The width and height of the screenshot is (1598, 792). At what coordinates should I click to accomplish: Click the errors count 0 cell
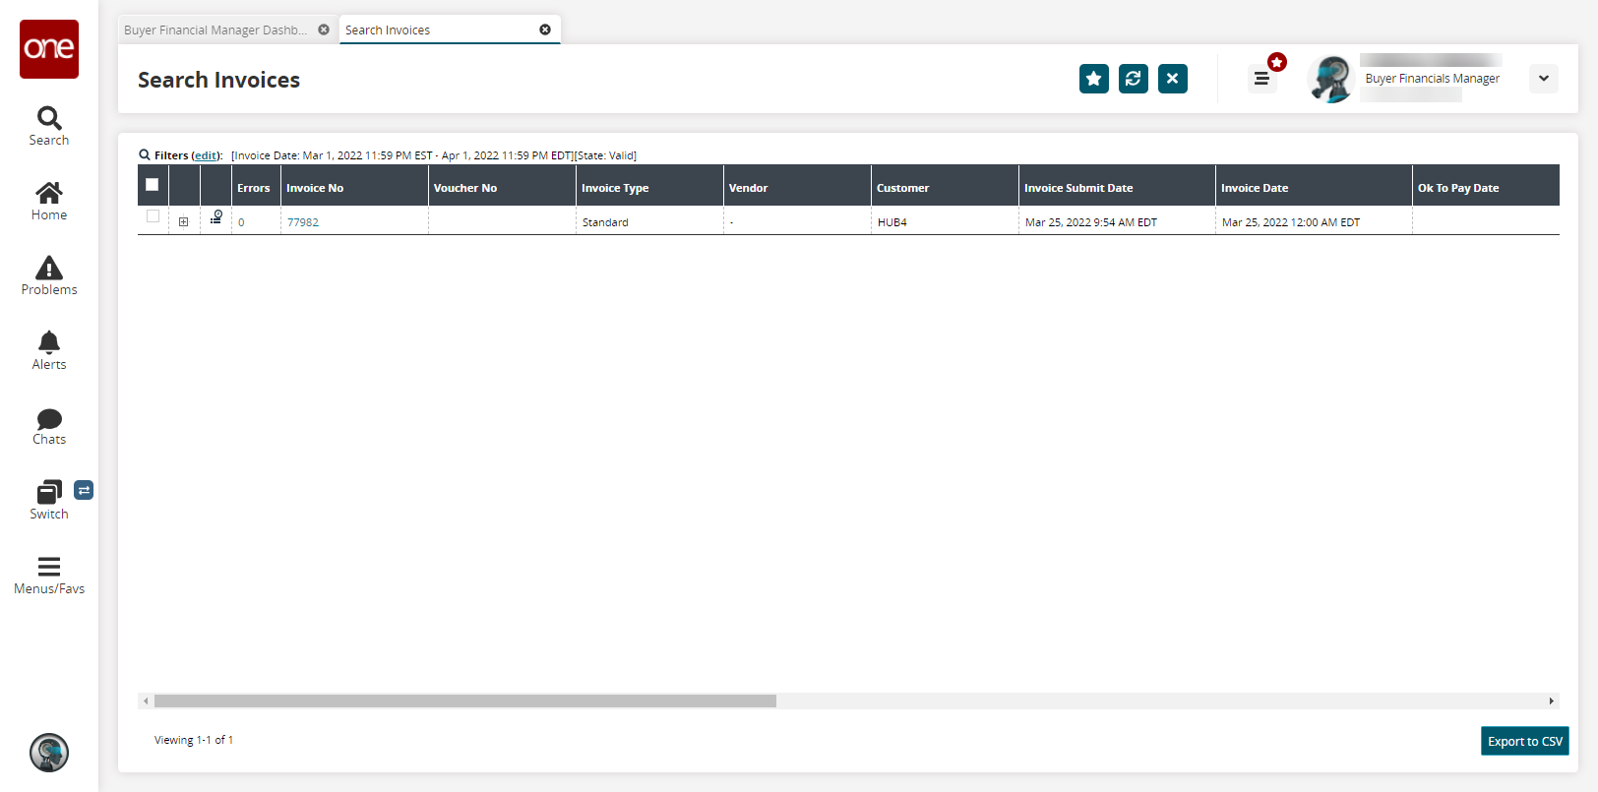[256, 222]
